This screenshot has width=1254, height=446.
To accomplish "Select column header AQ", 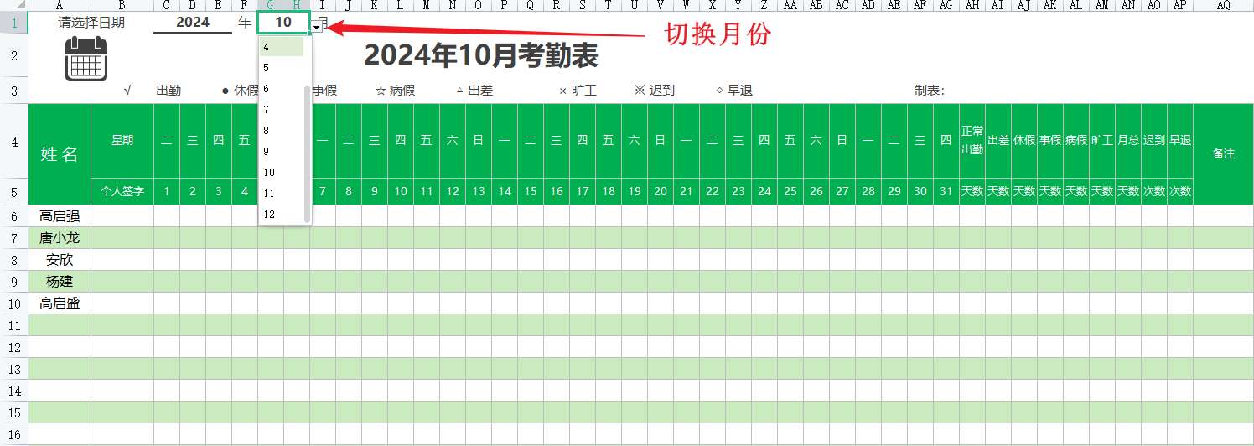I will pyautogui.click(x=1223, y=5).
